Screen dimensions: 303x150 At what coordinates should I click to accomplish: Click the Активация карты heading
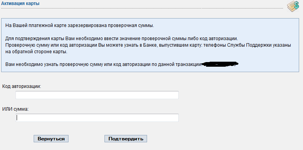20,3
